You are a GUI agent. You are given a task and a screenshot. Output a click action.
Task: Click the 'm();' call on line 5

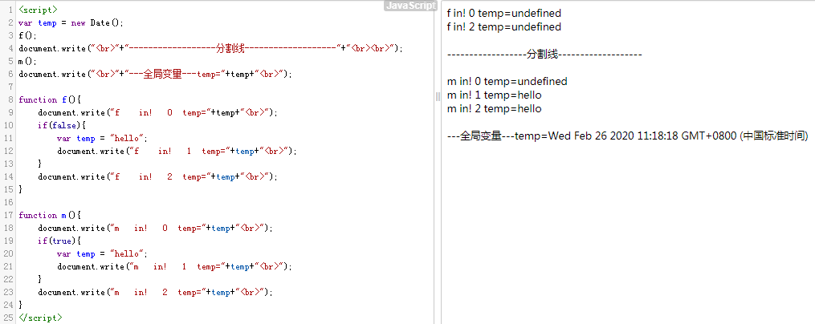click(26, 61)
